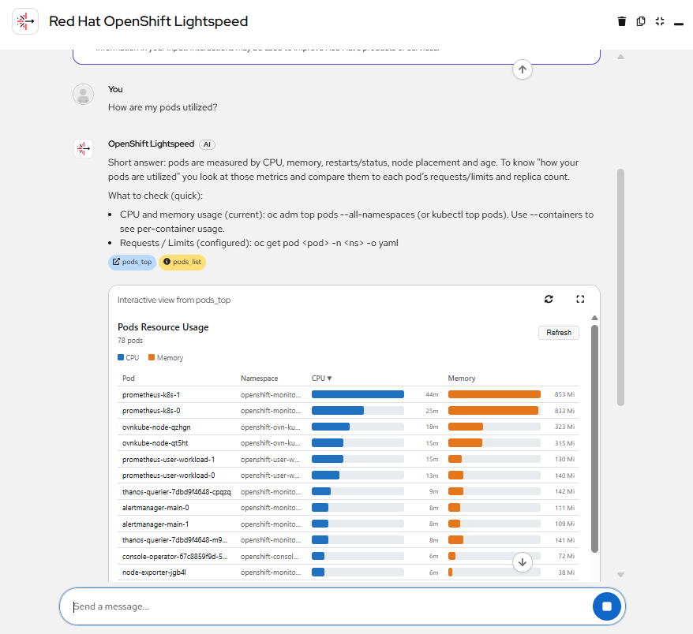Click the sync icon on the interactive view
The image size is (693, 634).
549,300
